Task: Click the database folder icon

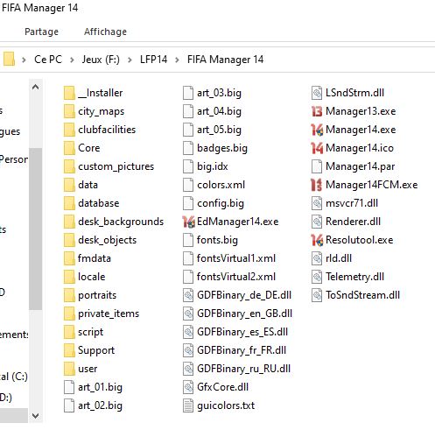Action: click(x=69, y=203)
